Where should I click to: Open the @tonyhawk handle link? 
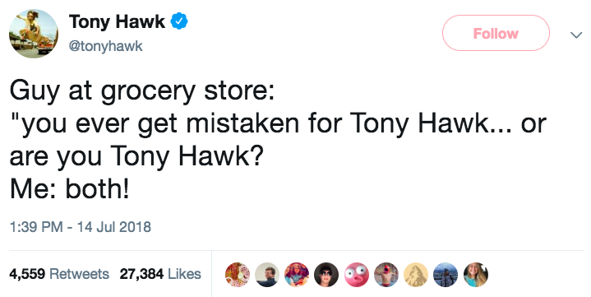[105, 46]
